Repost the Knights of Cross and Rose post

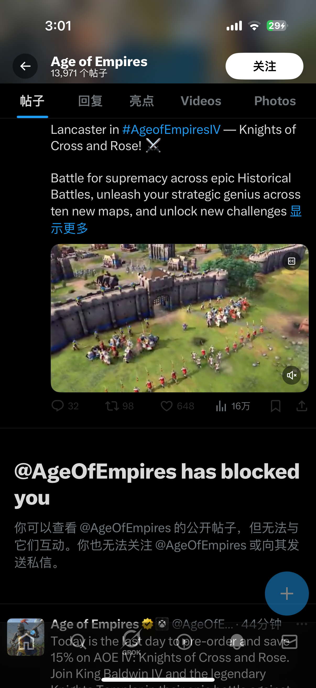[119, 406]
